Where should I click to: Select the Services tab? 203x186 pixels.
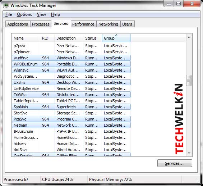(61, 23)
